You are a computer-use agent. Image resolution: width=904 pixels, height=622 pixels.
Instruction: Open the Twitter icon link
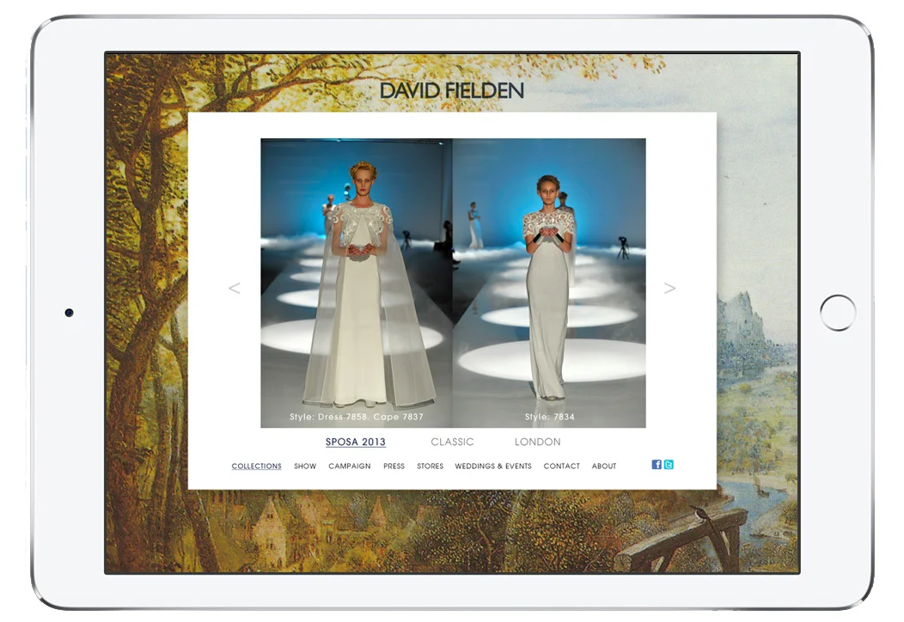point(669,465)
